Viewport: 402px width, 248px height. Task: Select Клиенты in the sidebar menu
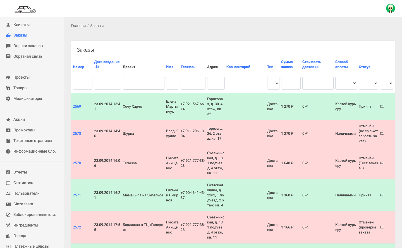tap(21, 25)
